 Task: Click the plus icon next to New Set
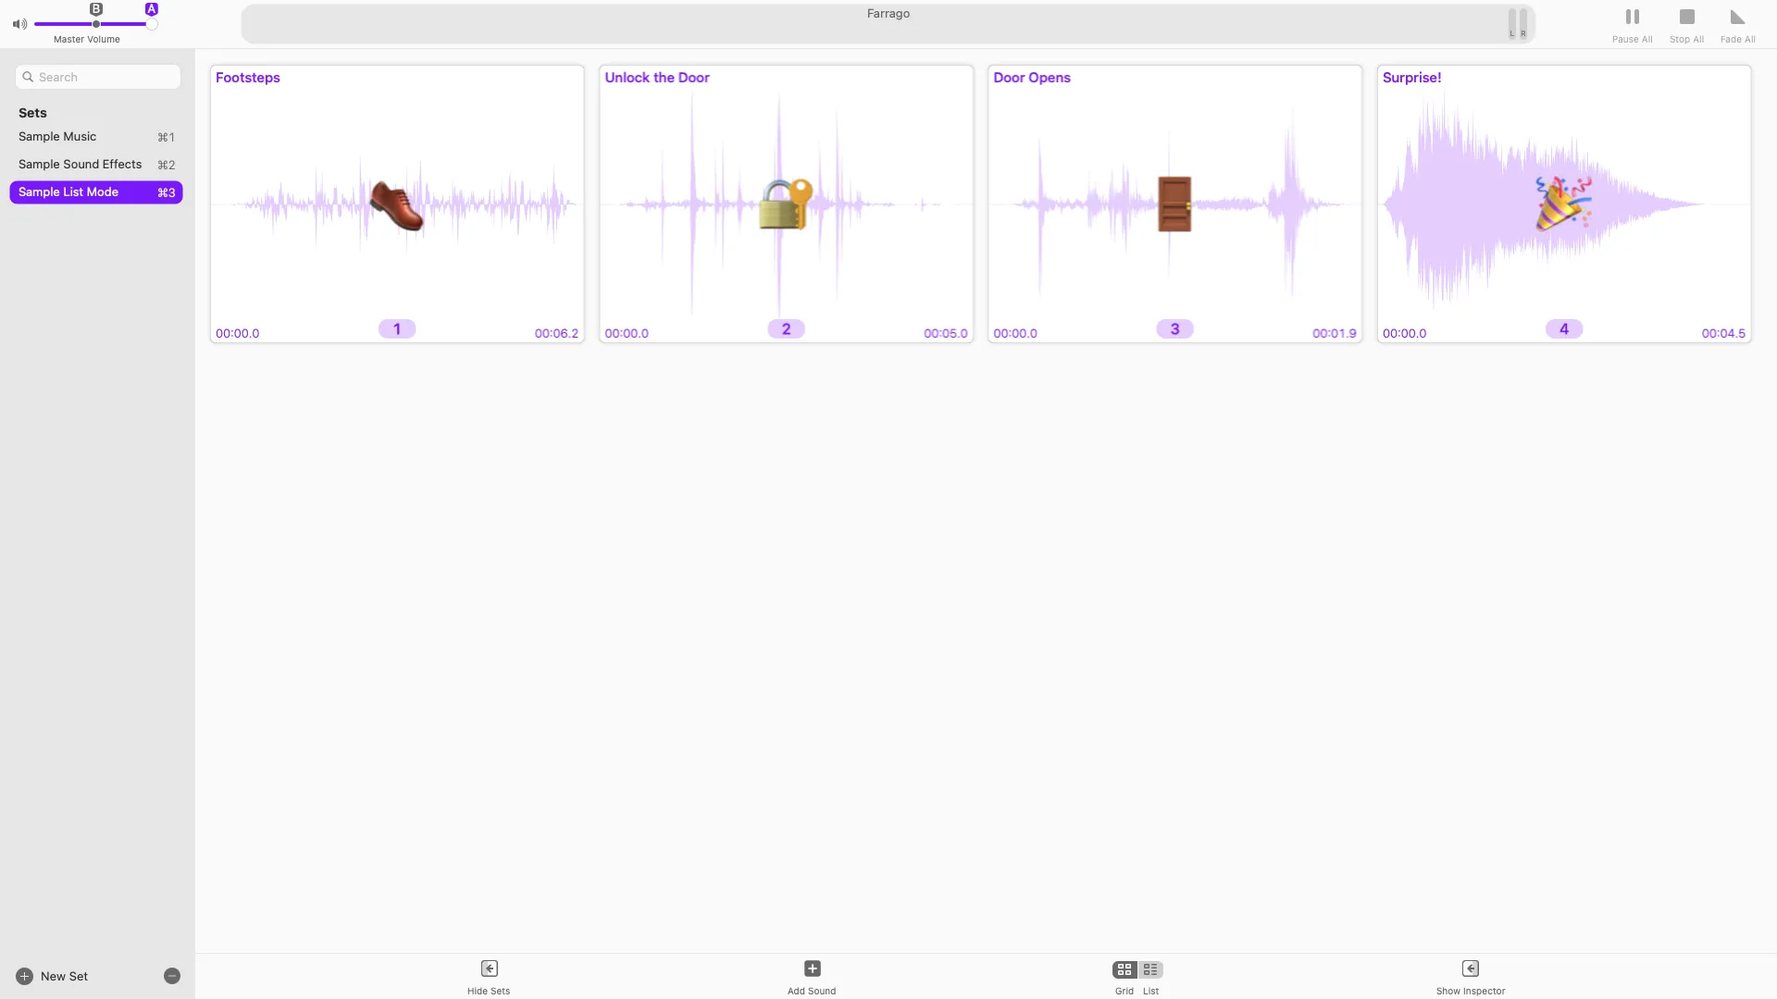(25, 976)
